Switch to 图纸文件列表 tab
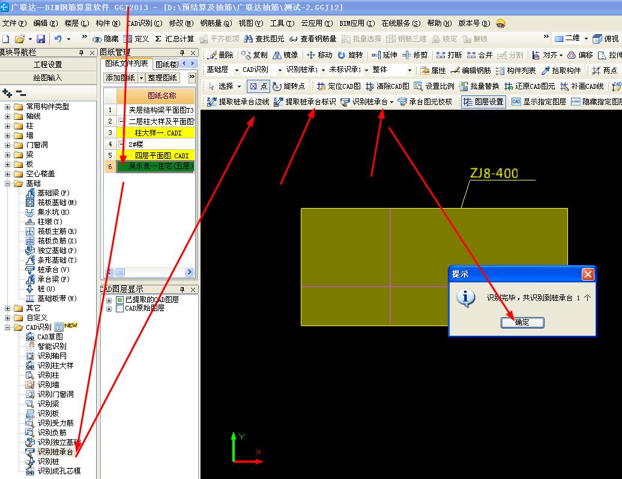622x479 pixels. click(x=126, y=64)
